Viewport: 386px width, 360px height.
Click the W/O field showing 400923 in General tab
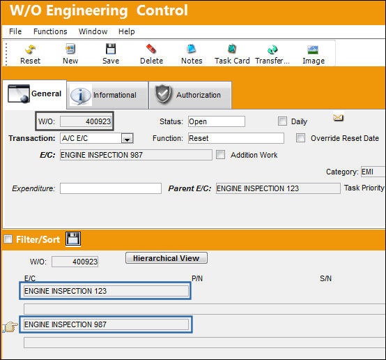[86, 121]
